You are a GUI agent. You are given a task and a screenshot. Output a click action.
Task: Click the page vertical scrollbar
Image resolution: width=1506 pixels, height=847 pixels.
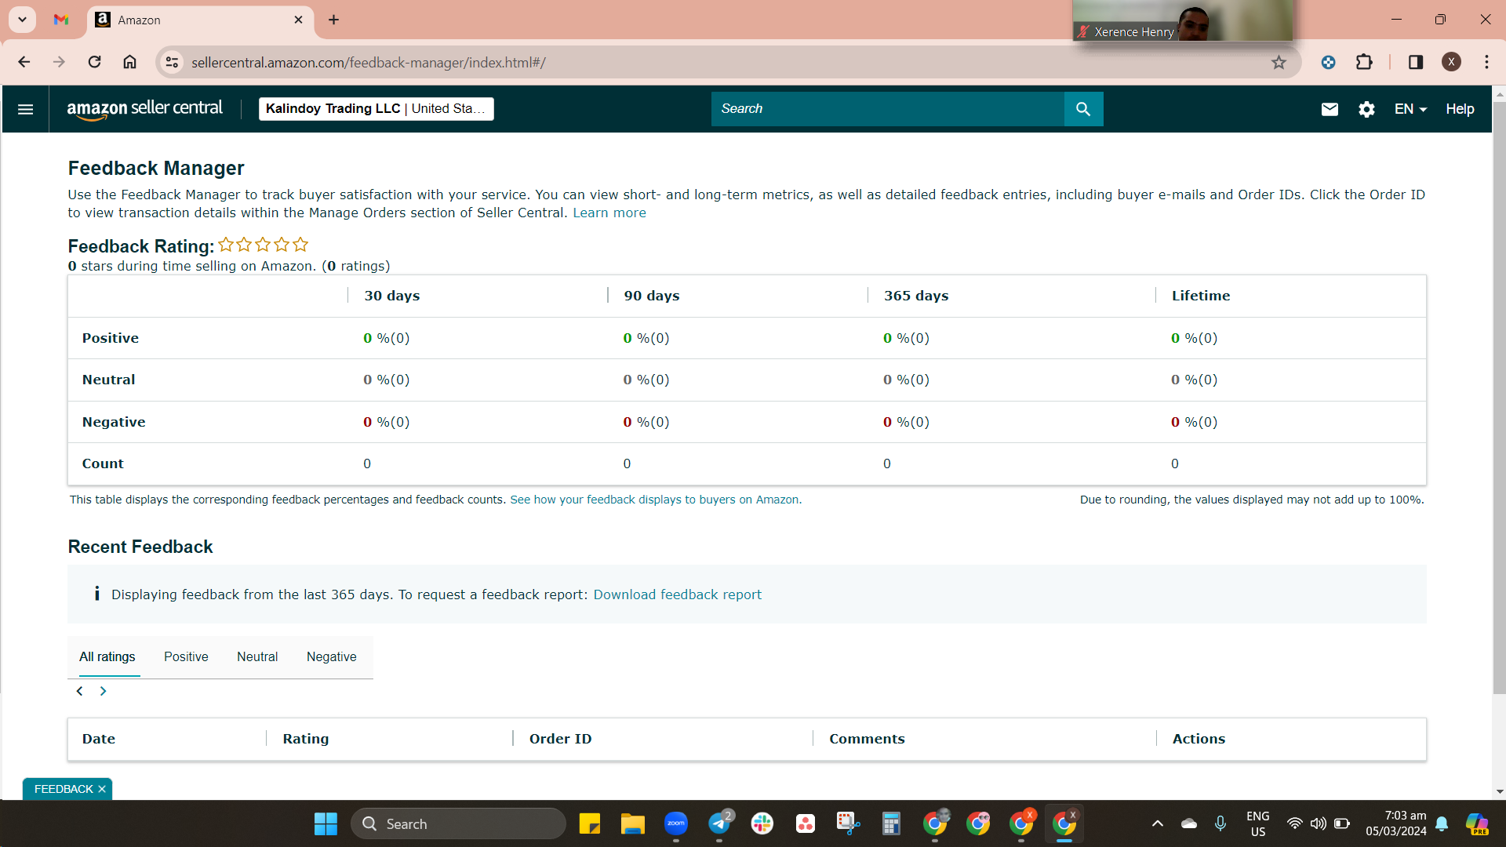pyautogui.click(x=1499, y=396)
